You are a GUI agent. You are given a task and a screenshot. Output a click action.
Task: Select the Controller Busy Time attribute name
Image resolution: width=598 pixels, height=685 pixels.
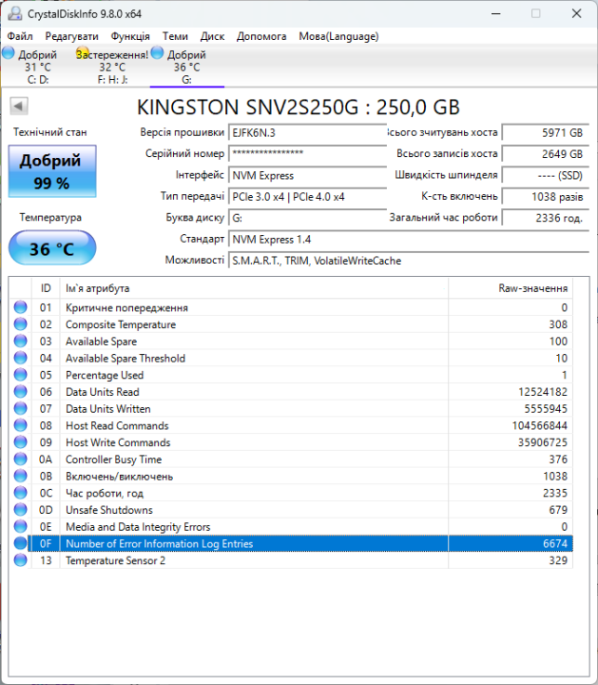pos(113,460)
